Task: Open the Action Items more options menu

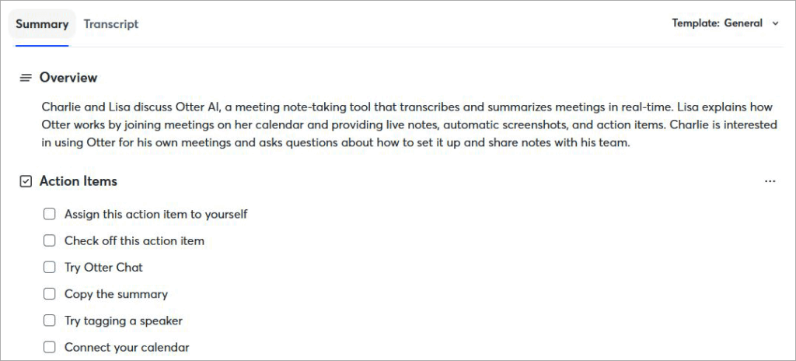Action: coord(770,181)
